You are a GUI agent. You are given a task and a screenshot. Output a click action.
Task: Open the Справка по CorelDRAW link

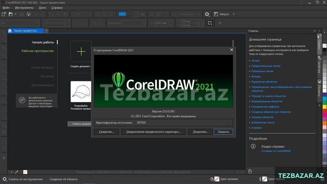[x=276, y=151]
